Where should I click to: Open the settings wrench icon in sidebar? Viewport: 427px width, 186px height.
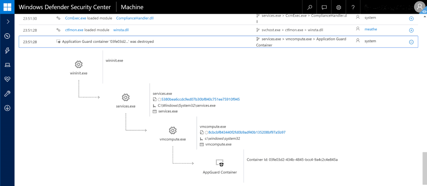(8, 94)
